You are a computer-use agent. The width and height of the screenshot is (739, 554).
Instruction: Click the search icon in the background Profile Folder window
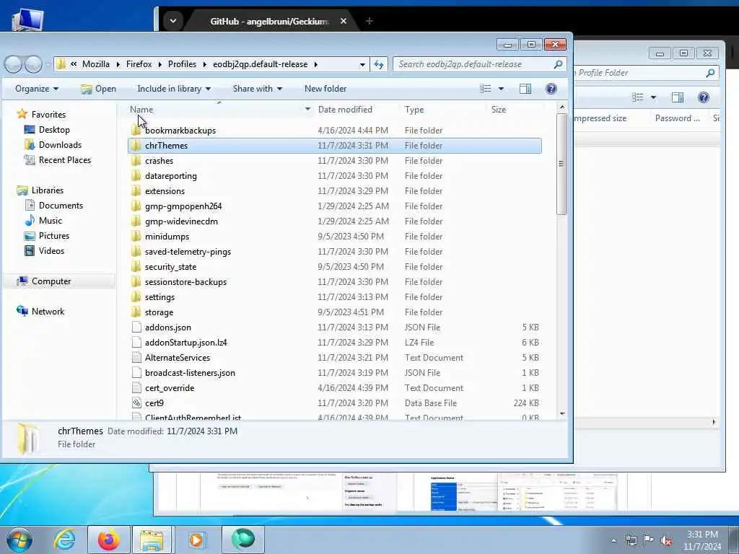(x=710, y=73)
